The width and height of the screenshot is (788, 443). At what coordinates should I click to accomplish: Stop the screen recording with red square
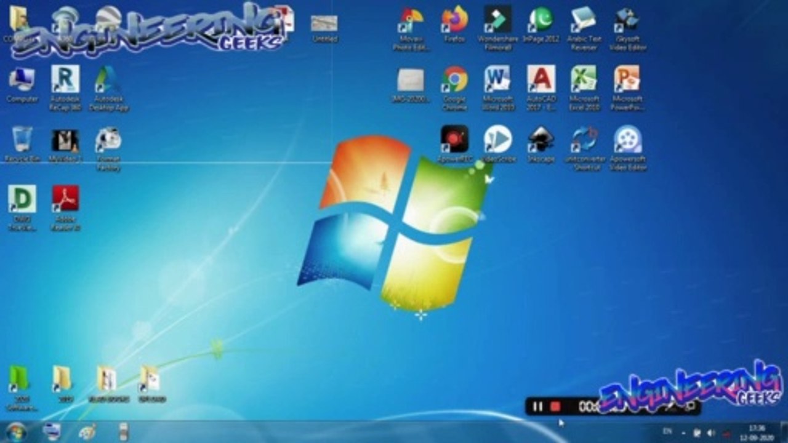pyautogui.click(x=555, y=407)
